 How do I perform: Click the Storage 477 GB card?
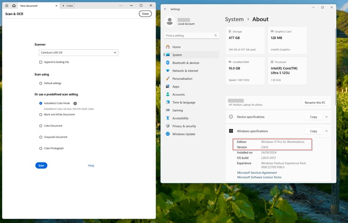[245, 41]
